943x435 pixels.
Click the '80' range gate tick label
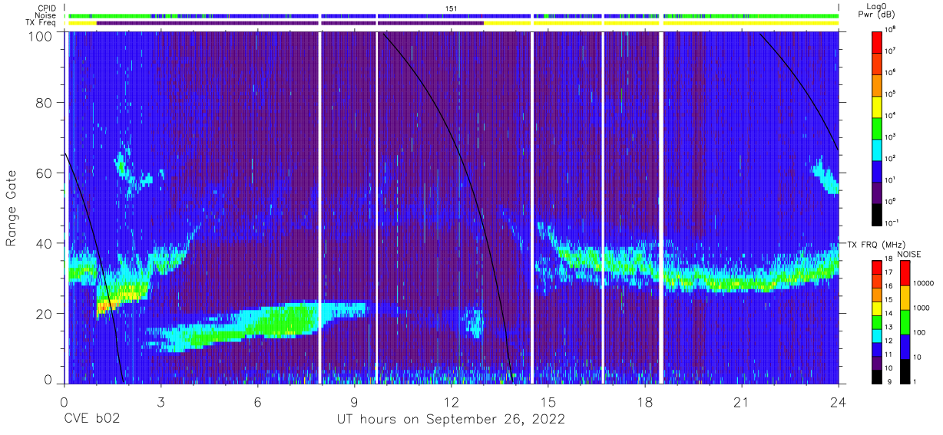coord(44,103)
